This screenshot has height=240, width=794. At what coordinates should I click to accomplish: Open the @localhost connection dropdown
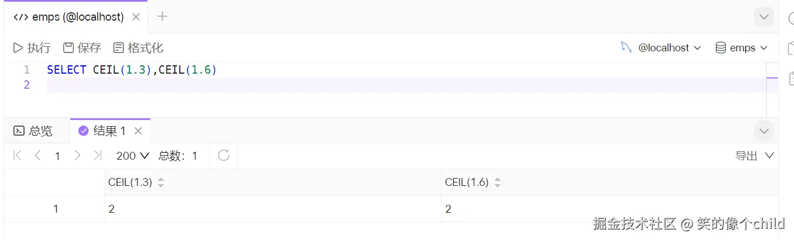pos(661,48)
